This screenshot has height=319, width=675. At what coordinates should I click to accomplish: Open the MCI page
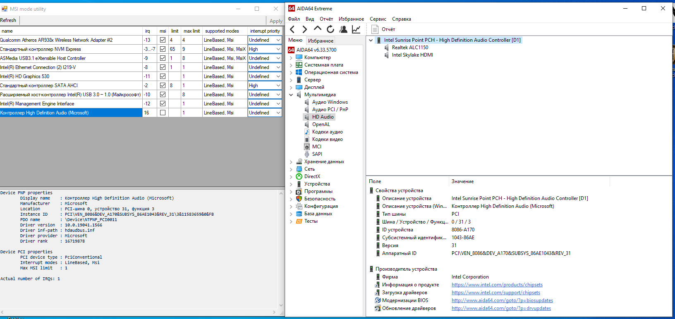coord(316,147)
